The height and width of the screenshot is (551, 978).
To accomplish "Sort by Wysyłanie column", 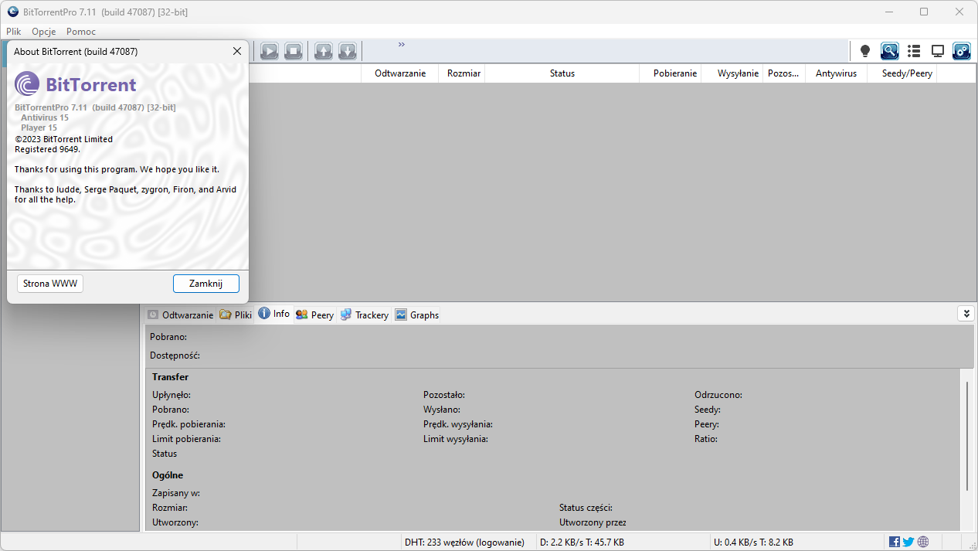I will click(x=732, y=73).
